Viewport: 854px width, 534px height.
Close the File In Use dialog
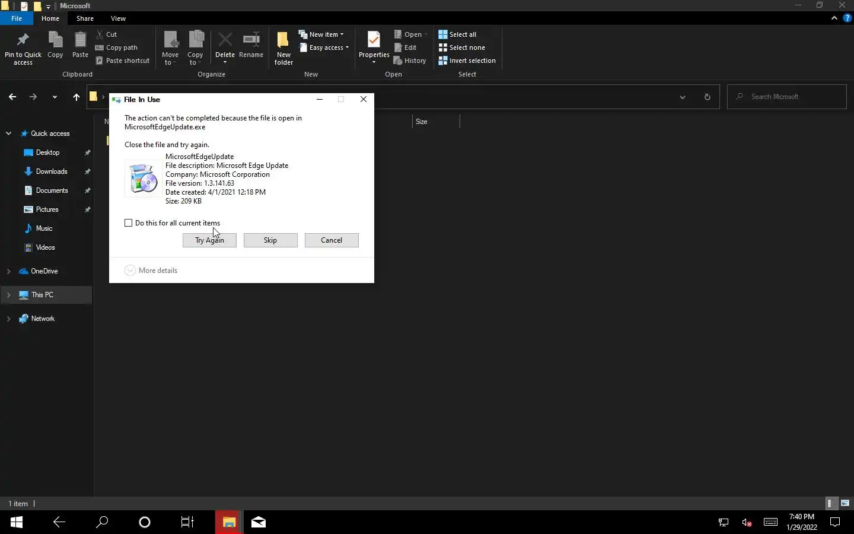pos(364,99)
